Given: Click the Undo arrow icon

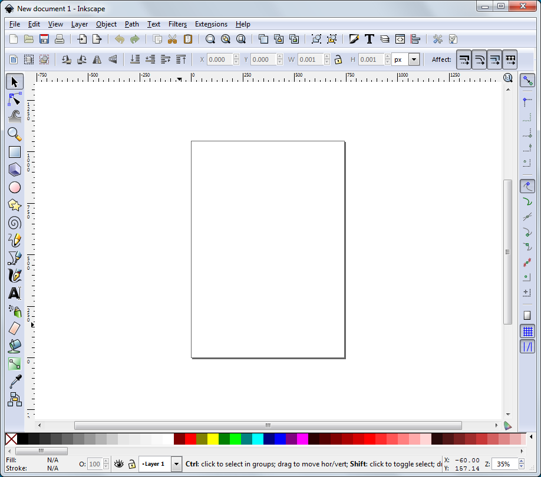Looking at the screenshot, I should [x=120, y=39].
